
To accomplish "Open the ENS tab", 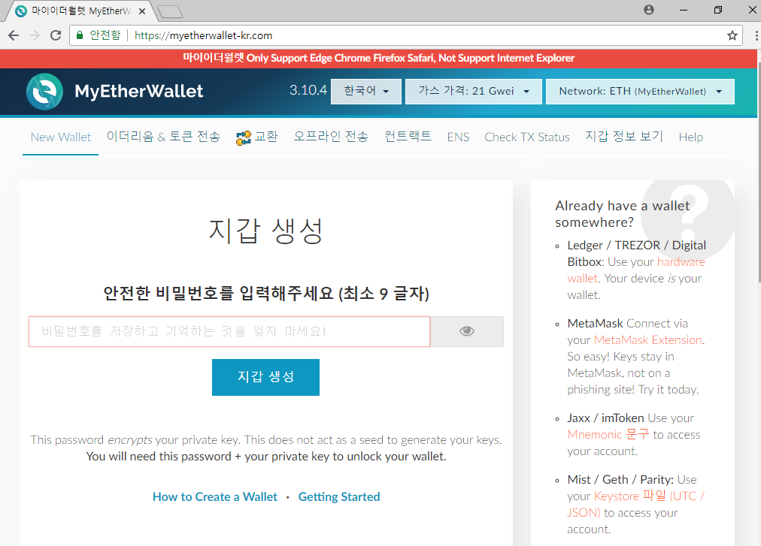I will coord(458,137).
